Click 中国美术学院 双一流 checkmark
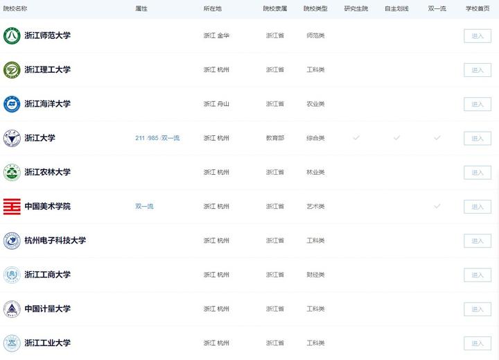Screen dimensions: 499x360 click(437, 206)
